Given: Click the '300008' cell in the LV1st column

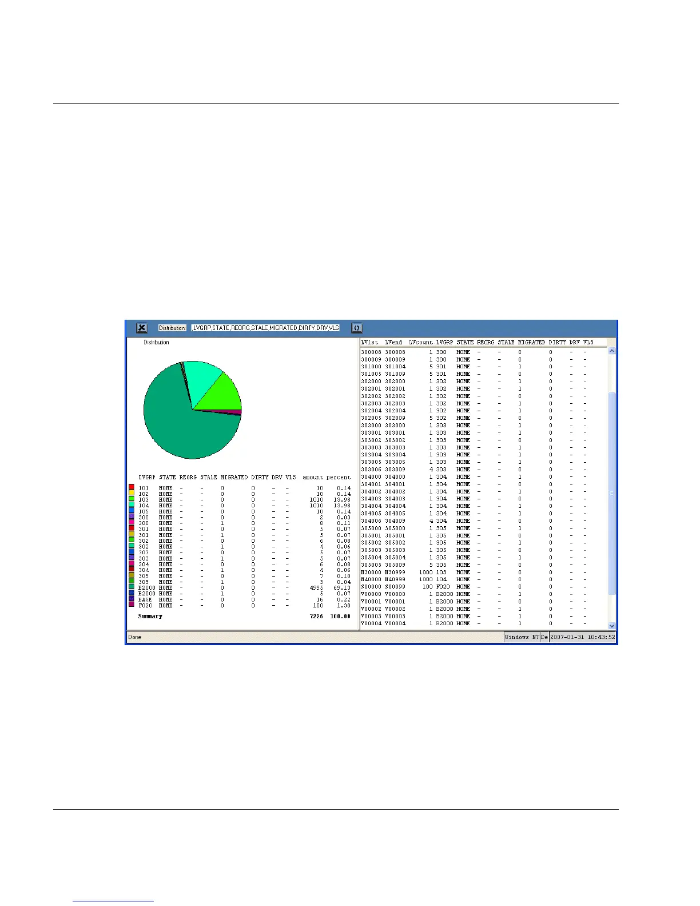Looking at the screenshot, I should click(x=371, y=352).
